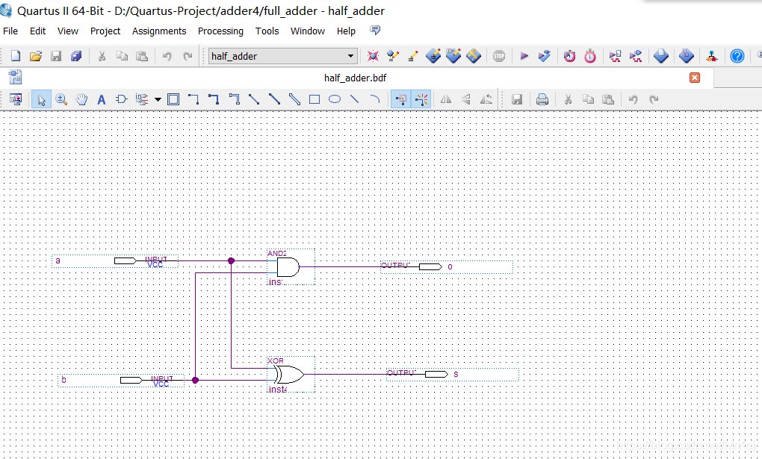
Task: Print the schematic
Action: point(542,99)
